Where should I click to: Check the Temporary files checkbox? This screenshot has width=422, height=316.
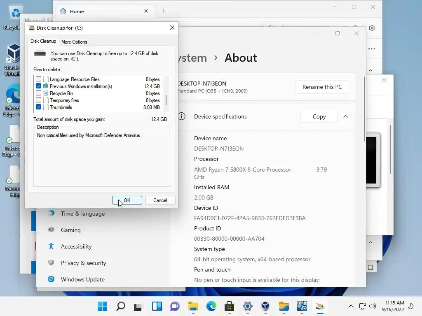coord(38,100)
